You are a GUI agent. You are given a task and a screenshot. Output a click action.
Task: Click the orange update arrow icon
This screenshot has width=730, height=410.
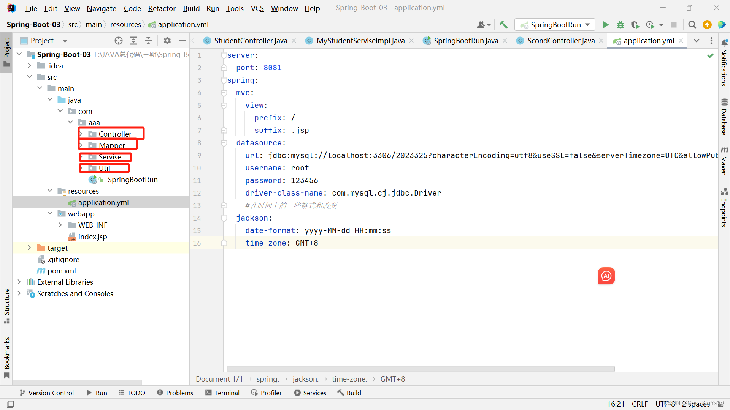pos(707,25)
